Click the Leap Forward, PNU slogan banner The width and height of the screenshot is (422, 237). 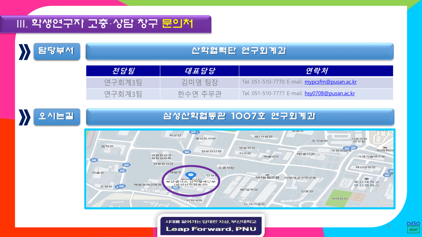[211, 225]
